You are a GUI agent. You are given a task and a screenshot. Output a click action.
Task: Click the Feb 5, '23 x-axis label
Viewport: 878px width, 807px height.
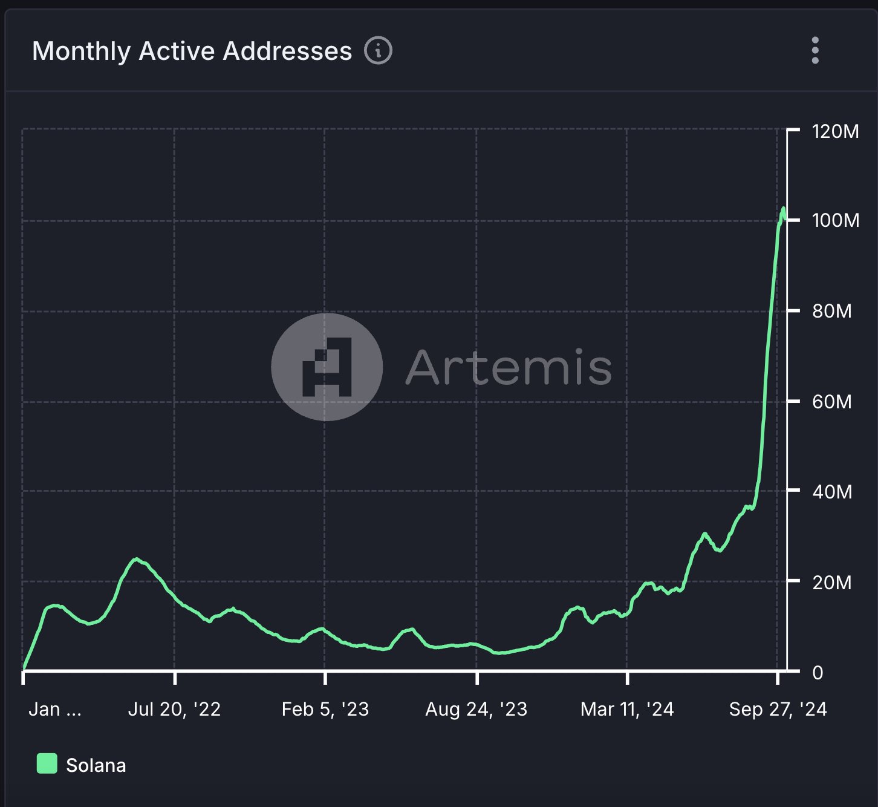tap(325, 709)
